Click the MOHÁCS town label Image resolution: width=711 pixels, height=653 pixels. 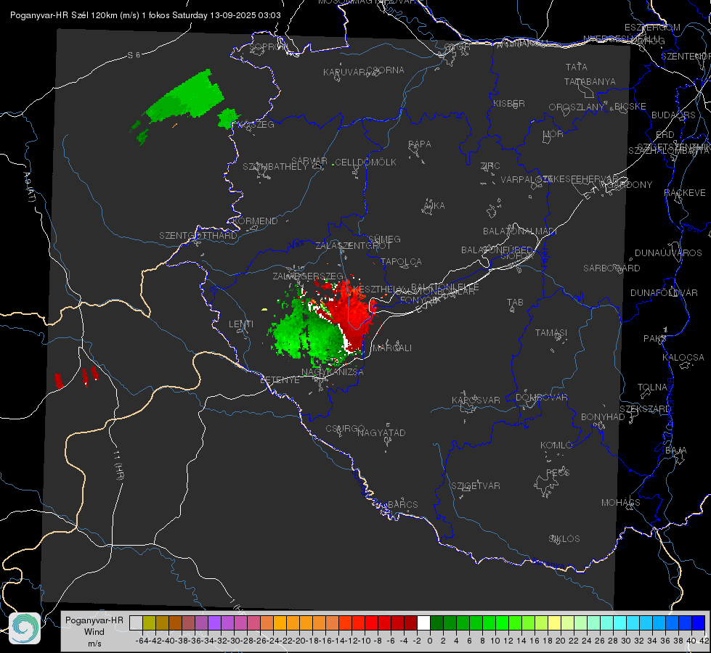tap(620, 503)
